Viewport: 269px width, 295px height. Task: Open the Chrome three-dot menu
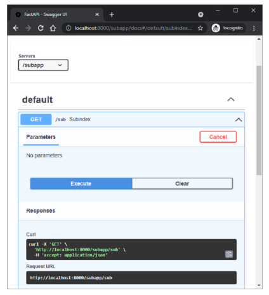tap(254, 28)
